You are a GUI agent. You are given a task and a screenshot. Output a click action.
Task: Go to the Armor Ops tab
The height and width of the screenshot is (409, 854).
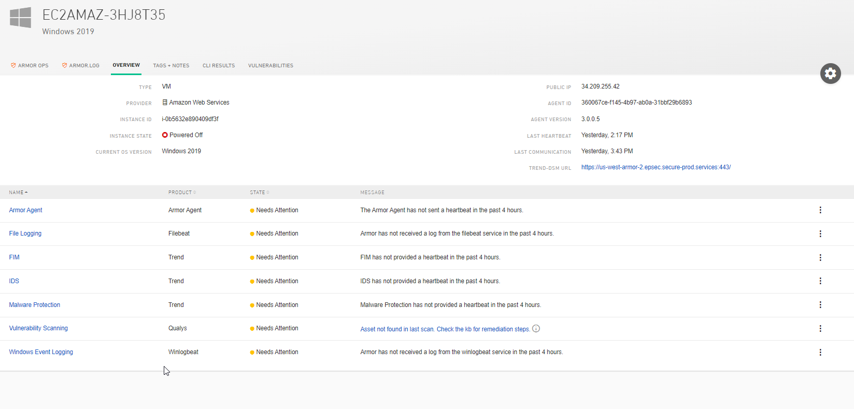click(30, 66)
